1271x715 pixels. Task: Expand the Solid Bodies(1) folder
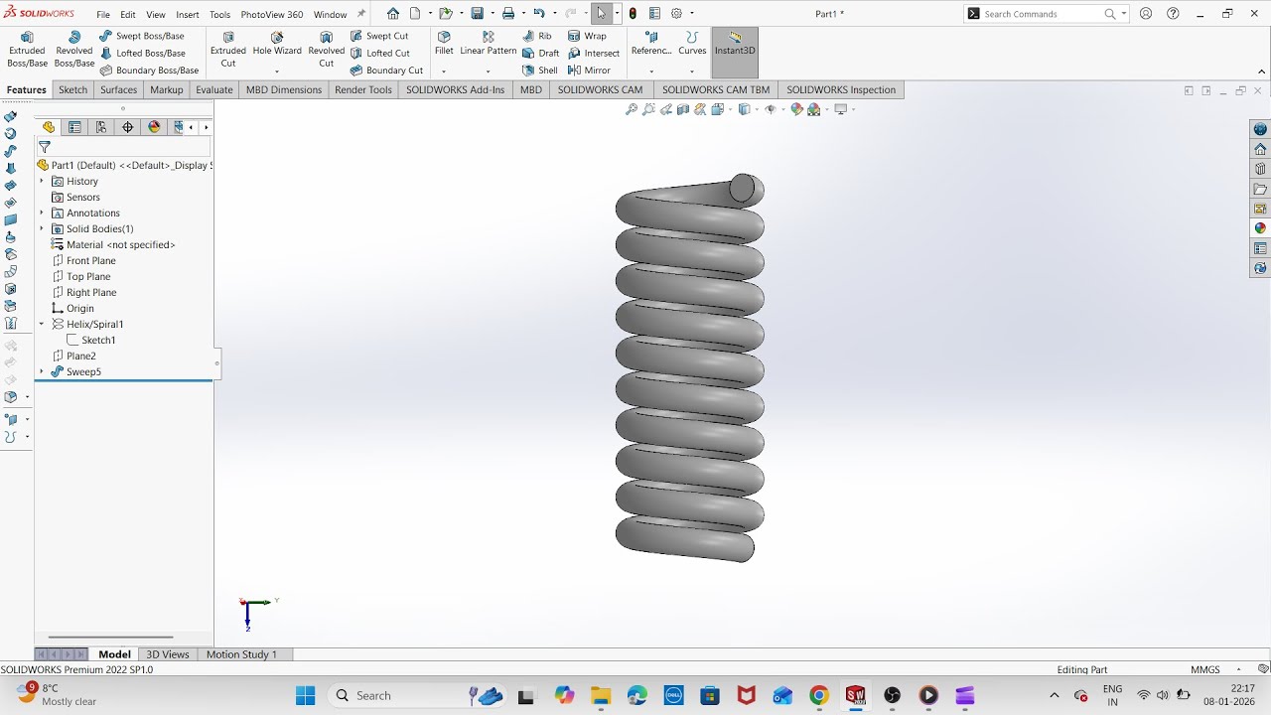(x=42, y=228)
